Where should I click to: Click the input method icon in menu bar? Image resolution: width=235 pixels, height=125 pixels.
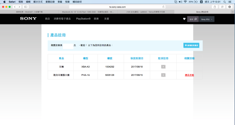[201, 2]
